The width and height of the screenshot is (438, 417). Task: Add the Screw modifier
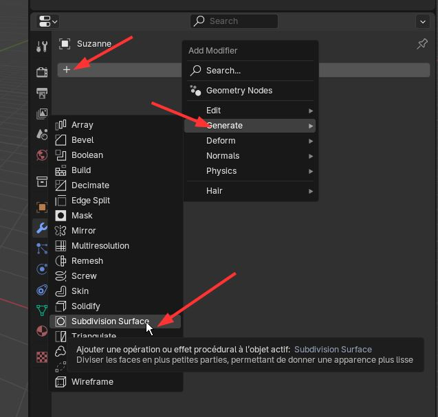[115, 275]
